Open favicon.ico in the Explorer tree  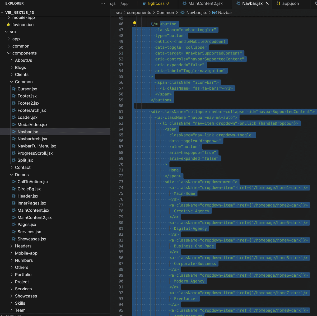(x=55, y=25)
